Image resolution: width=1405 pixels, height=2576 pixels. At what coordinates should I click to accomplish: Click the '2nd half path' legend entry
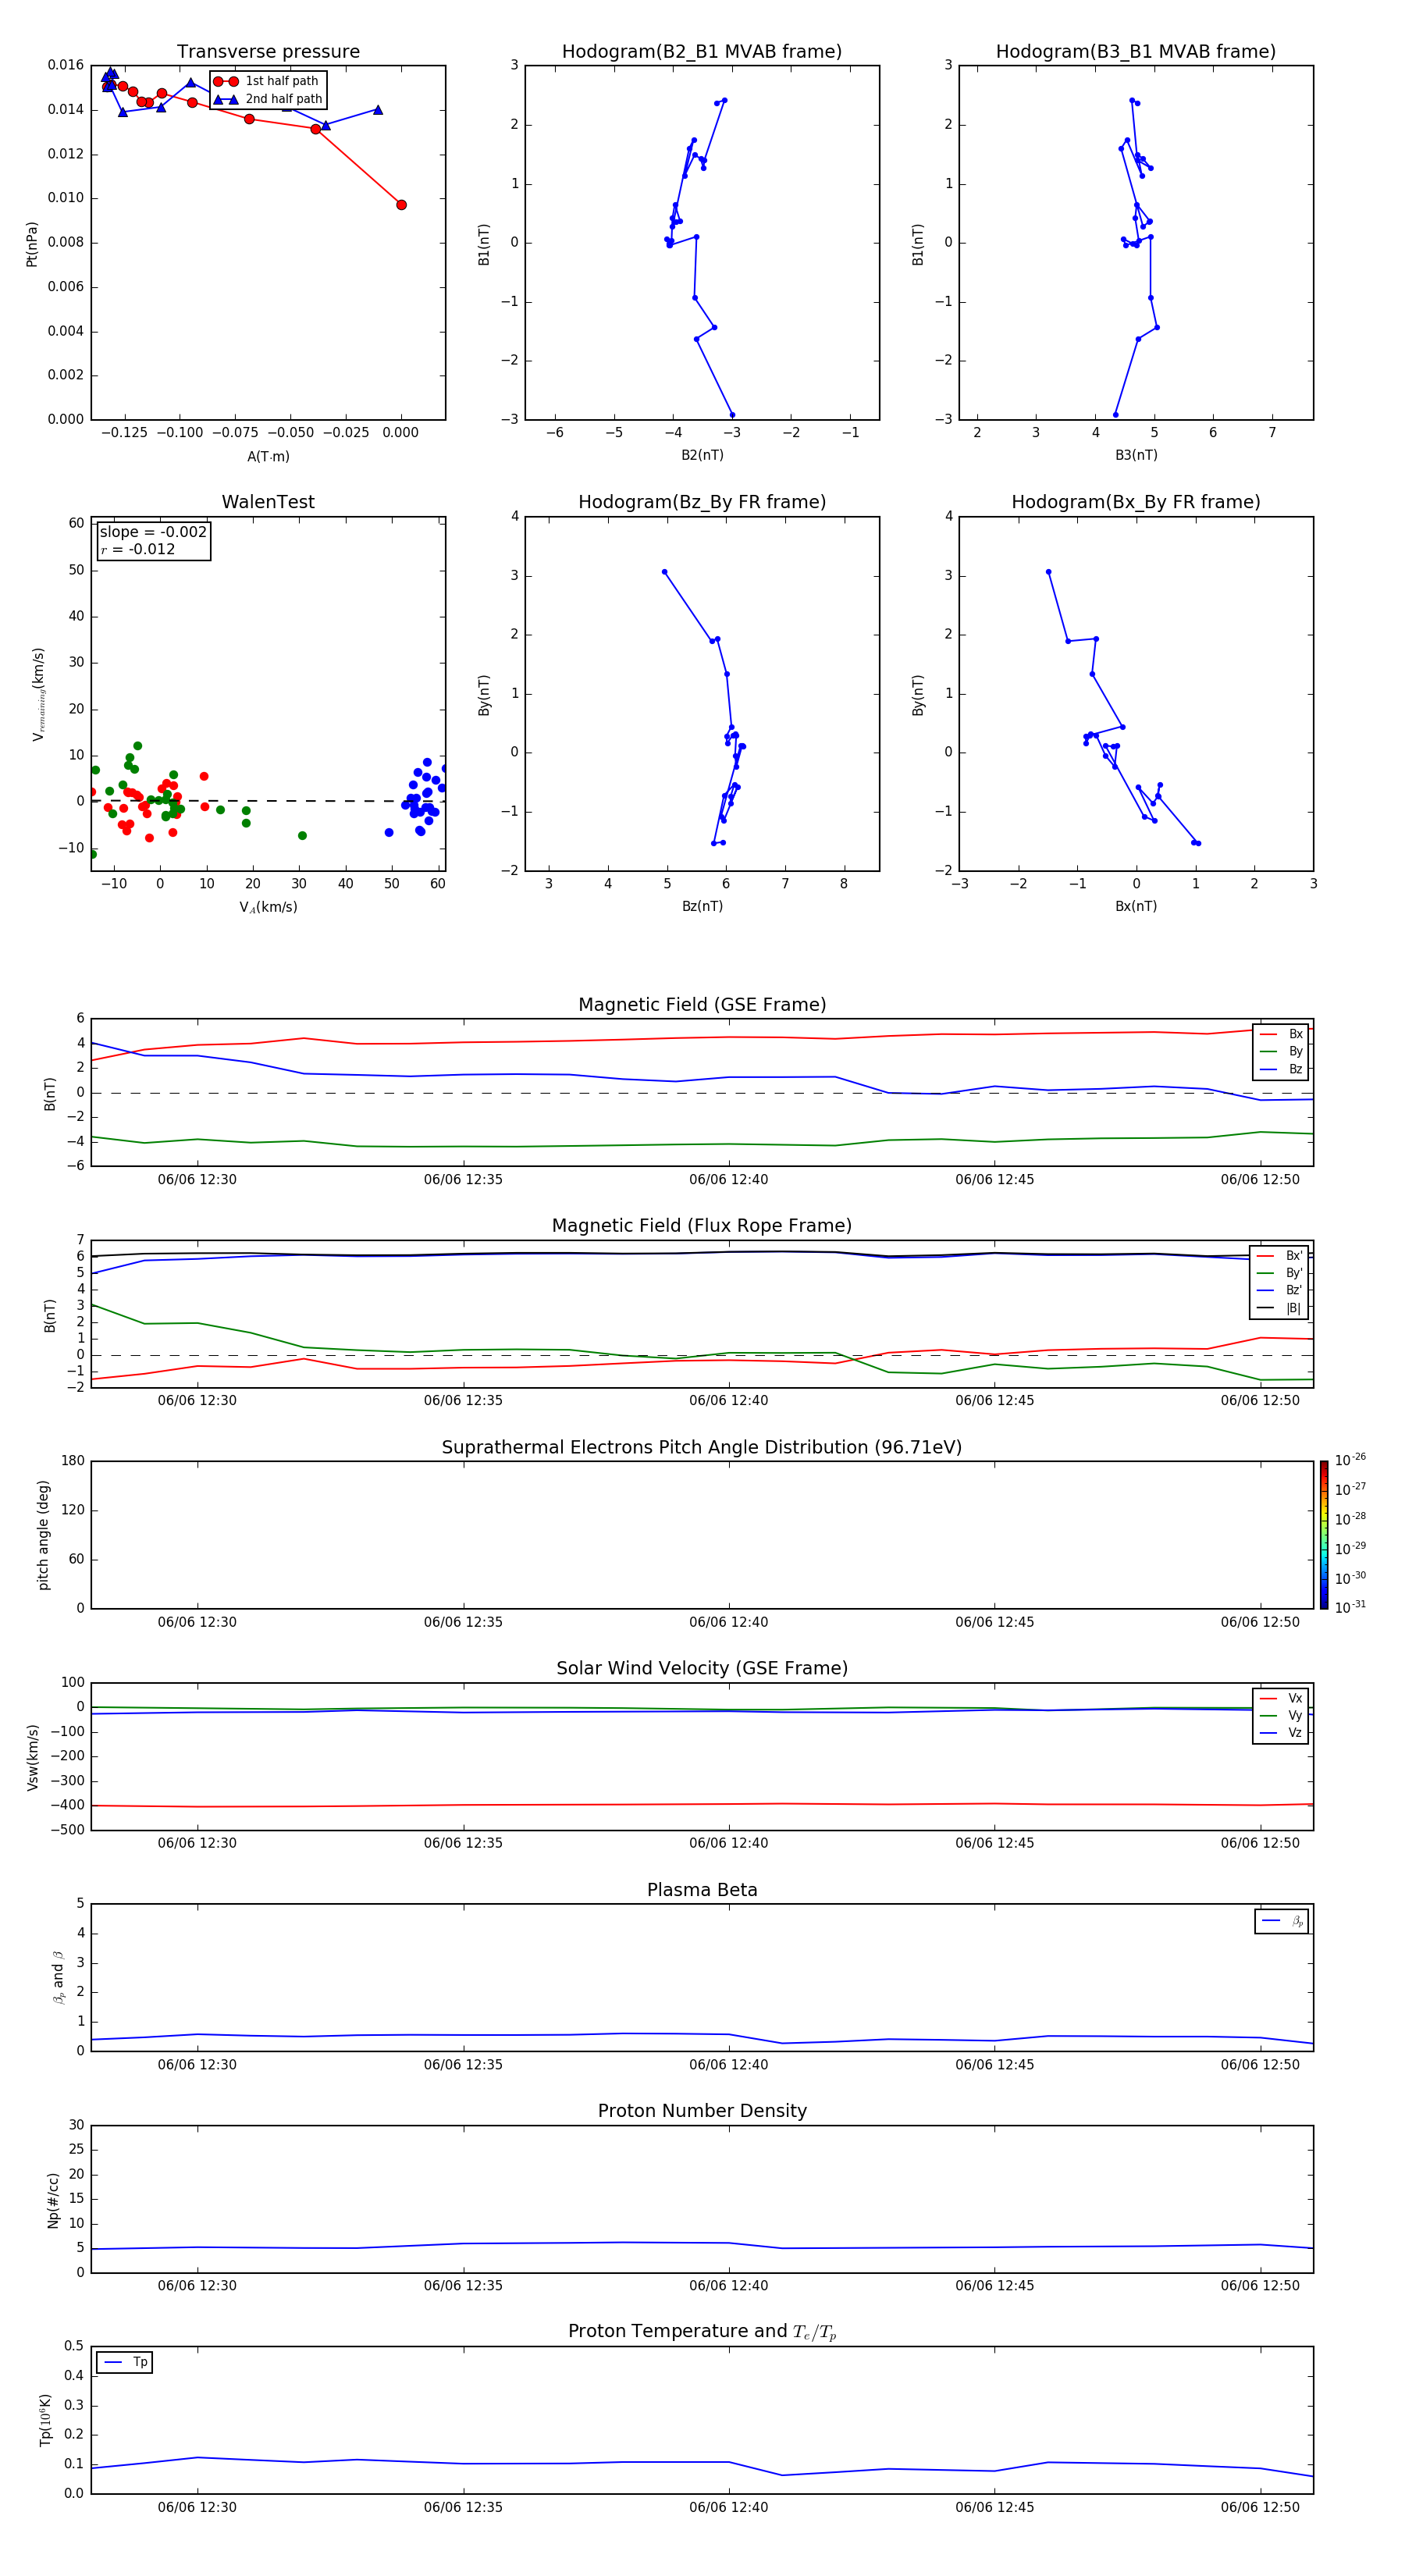268,99
